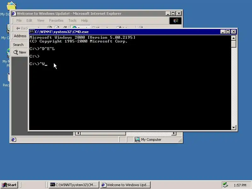The height and width of the screenshot is (189, 252).
Task: Minimize the Internet Explorer window
Action: point(168,14)
